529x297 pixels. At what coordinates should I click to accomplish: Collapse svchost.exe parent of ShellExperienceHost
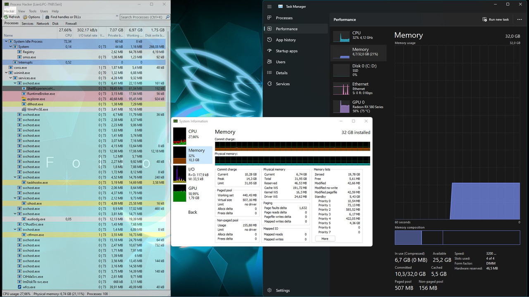(x=15, y=83)
